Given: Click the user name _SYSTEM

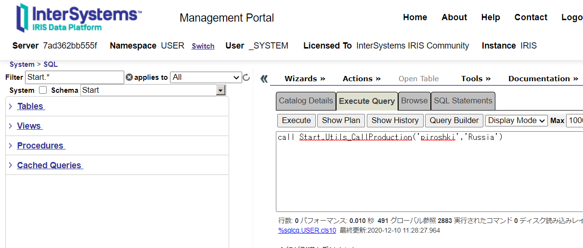Looking at the screenshot, I should tap(269, 46).
